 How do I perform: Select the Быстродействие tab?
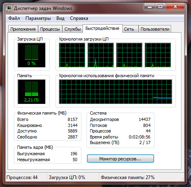[x=102, y=28]
